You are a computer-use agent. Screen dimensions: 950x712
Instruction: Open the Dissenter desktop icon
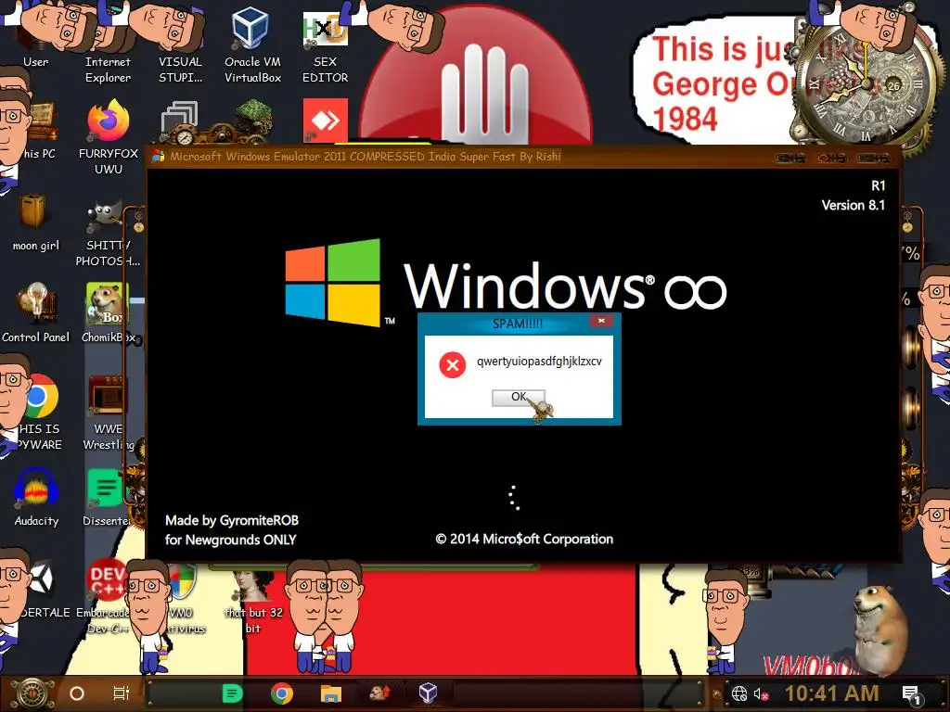coord(107,497)
